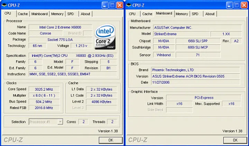
Task: Click BIOS Version field Revision 0505
Action: coord(195,76)
